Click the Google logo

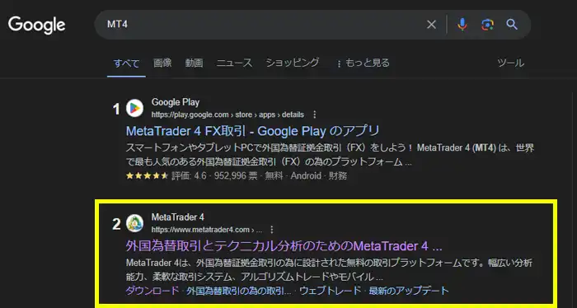(37, 25)
